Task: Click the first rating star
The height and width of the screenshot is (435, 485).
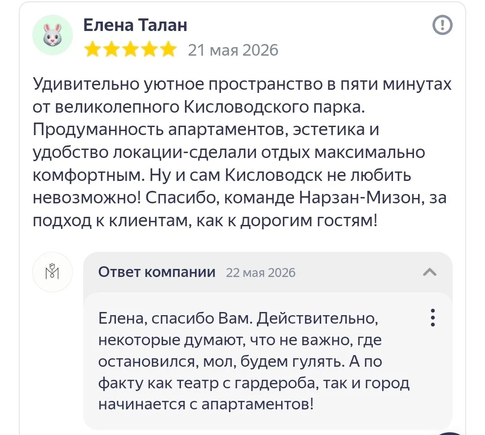Action: click(92, 49)
